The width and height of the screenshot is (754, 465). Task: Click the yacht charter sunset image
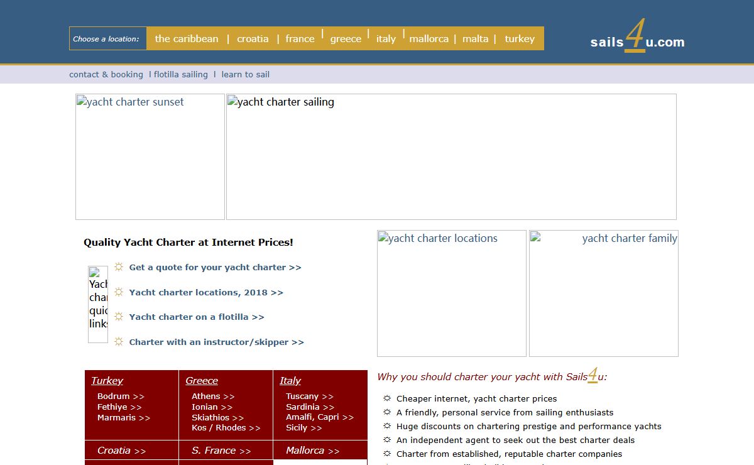pyautogui.click(x=150, y=156)
